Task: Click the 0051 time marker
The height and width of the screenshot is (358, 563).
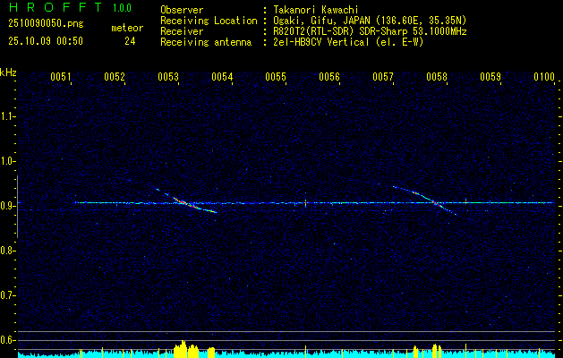Action: coord(60,77)
